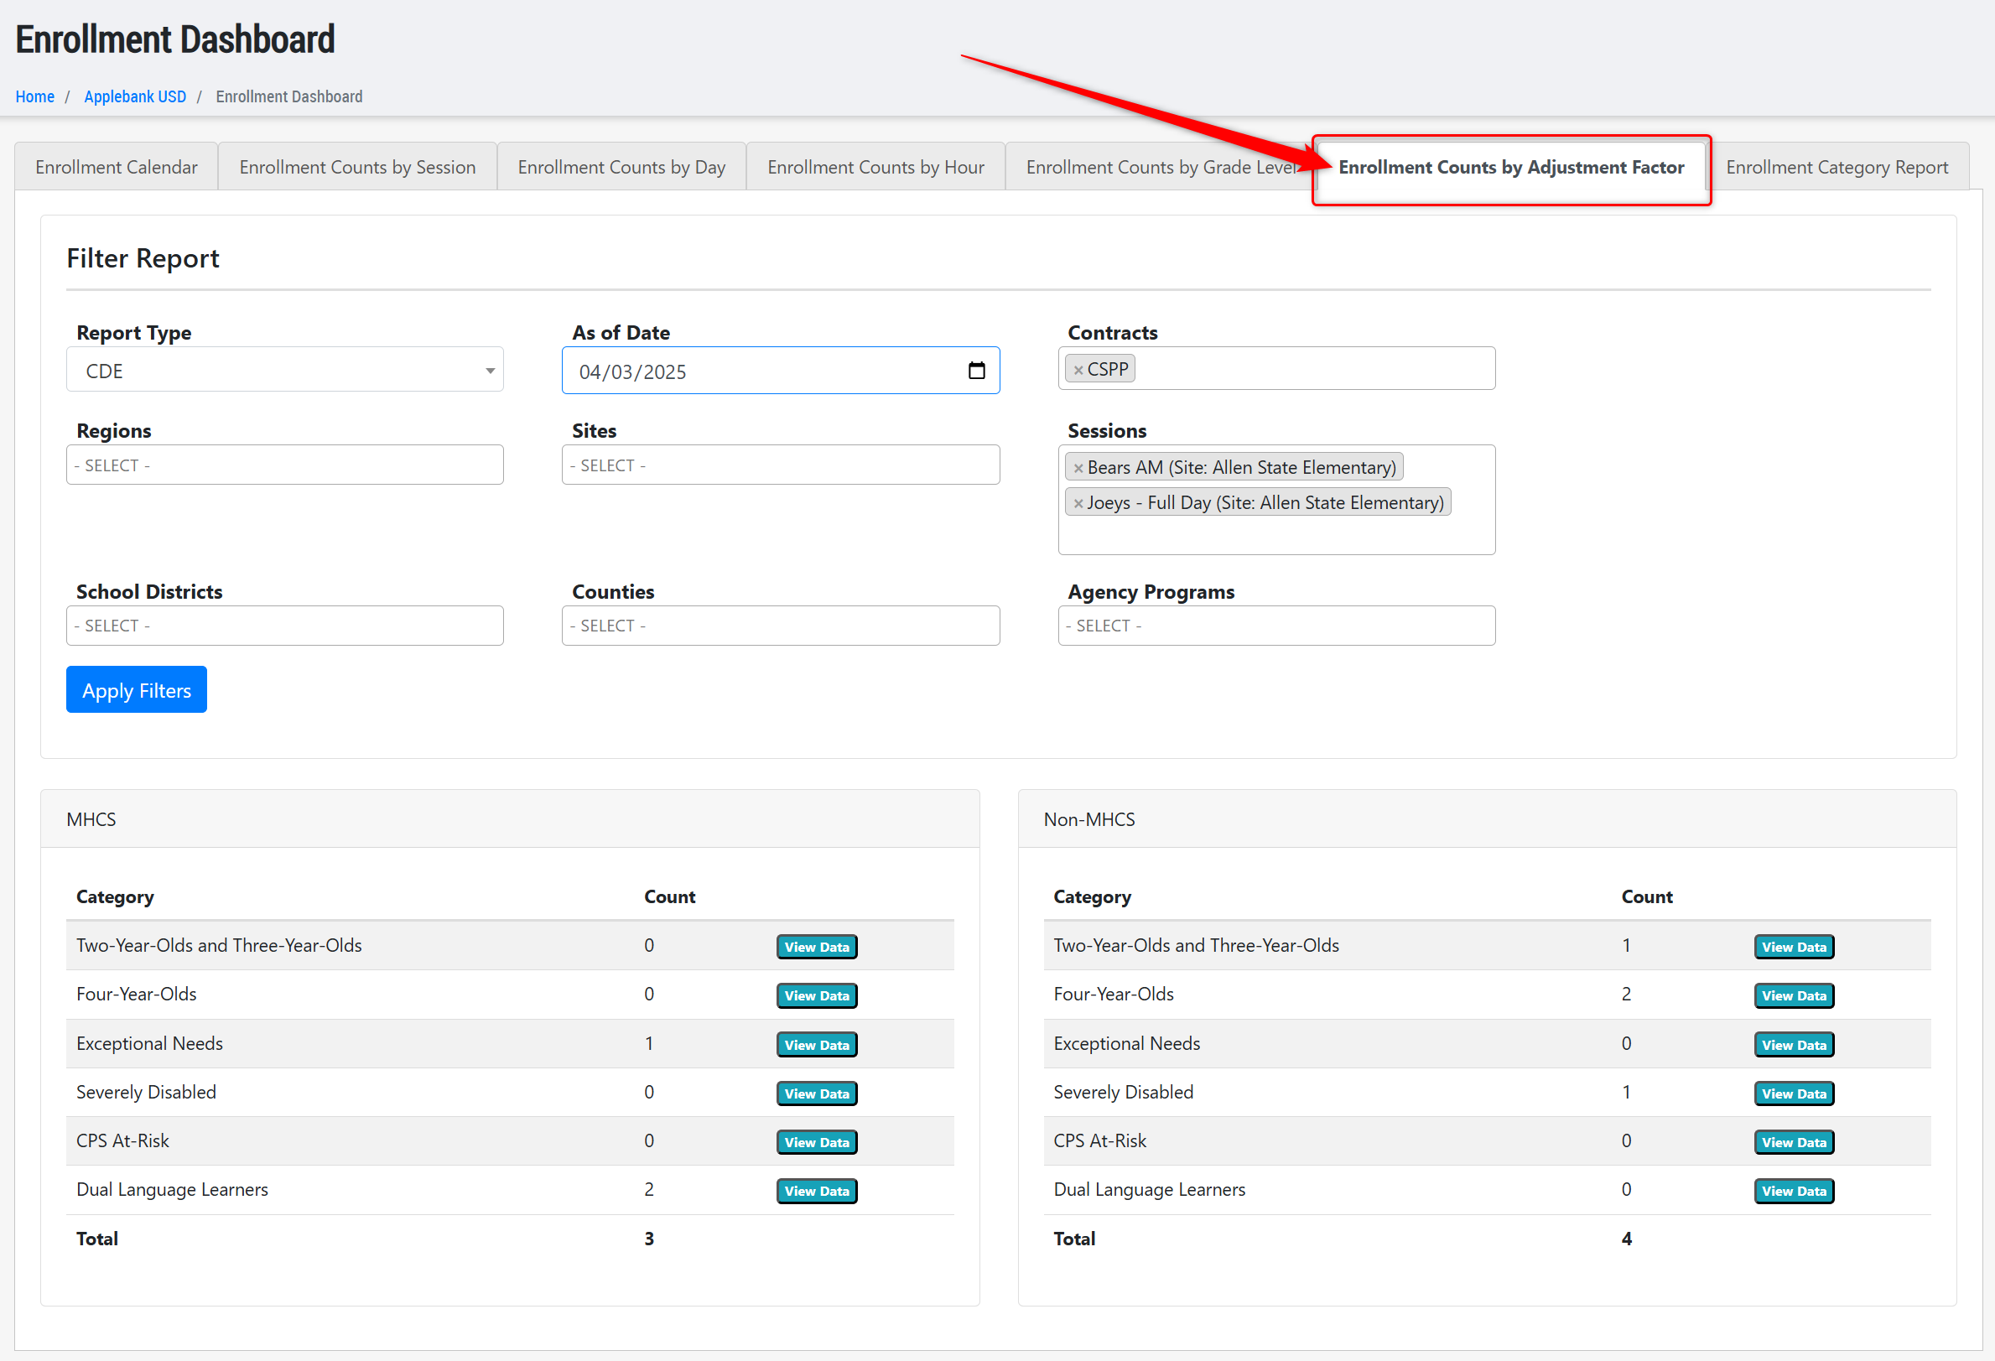This screenshot has height=1361, width=1995.
Task: Open the Enrollment Category Report tab
Action: point(1837,168)
